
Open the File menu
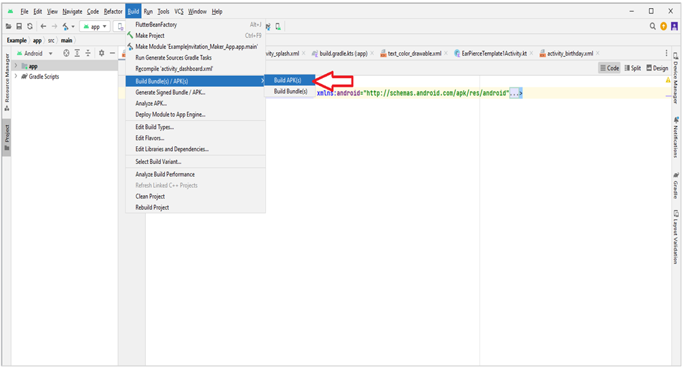click(24, 12)
